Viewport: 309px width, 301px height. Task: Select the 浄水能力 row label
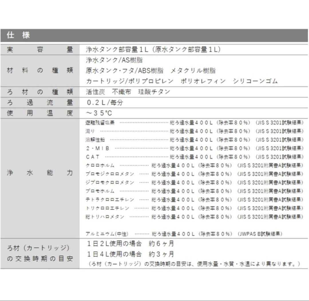tap(40, 173)
